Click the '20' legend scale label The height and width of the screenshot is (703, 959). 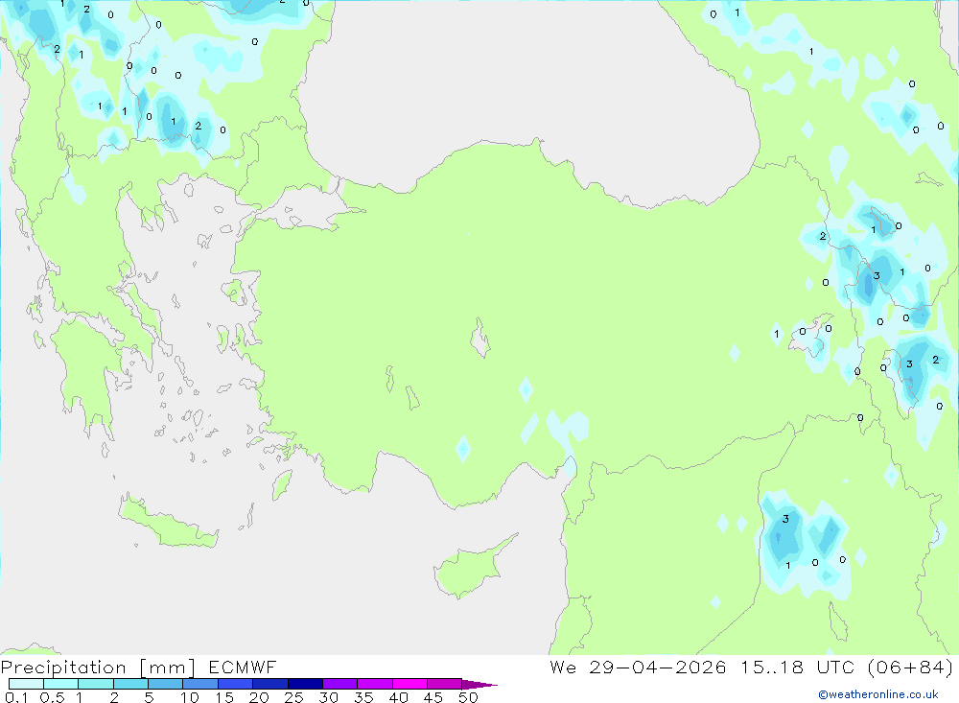(x=259, y=697)
